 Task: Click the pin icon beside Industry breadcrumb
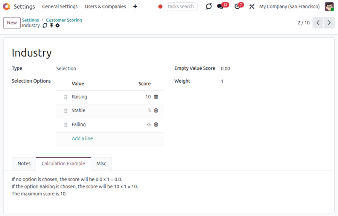(x=51, y=26)
